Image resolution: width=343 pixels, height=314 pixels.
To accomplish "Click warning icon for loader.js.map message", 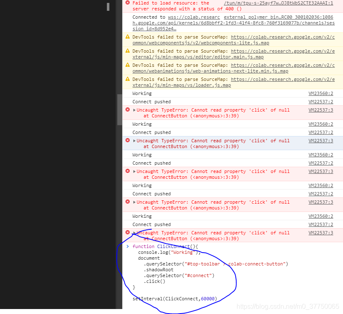I will 128,79.
